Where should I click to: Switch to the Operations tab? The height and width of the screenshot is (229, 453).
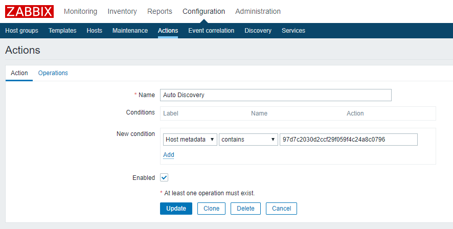(53, 73)
